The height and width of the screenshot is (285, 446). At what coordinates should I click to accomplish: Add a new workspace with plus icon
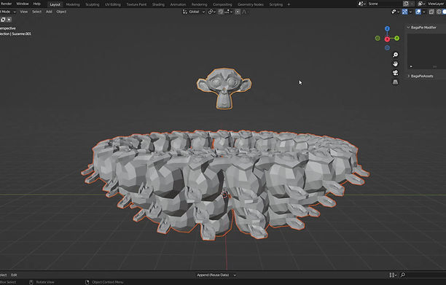coord(289,4)
